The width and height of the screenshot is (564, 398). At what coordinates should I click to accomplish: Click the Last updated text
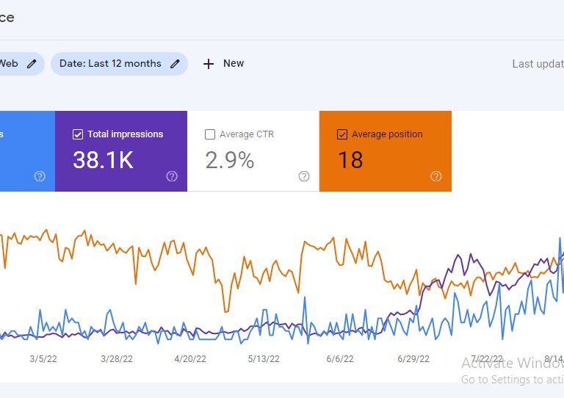[x=538, y=64]
